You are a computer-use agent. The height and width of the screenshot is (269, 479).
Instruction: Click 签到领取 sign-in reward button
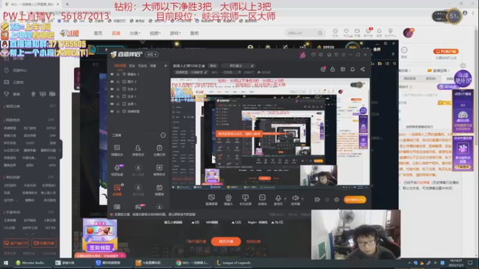click(x=99, y=247)
